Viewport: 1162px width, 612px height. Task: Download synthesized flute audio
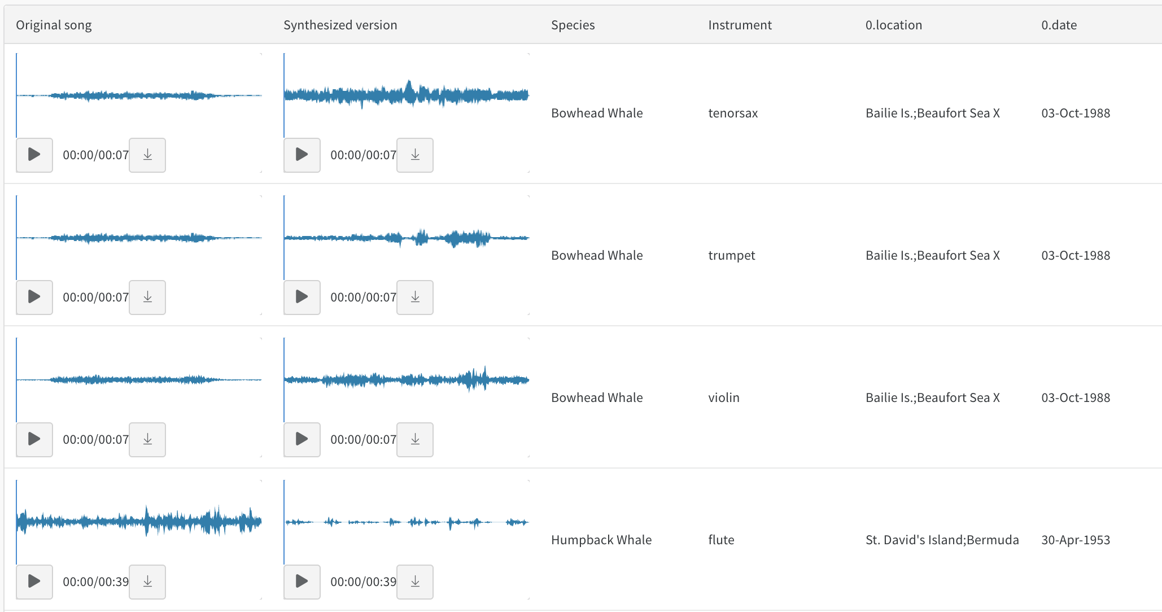(x=415, y=582)
